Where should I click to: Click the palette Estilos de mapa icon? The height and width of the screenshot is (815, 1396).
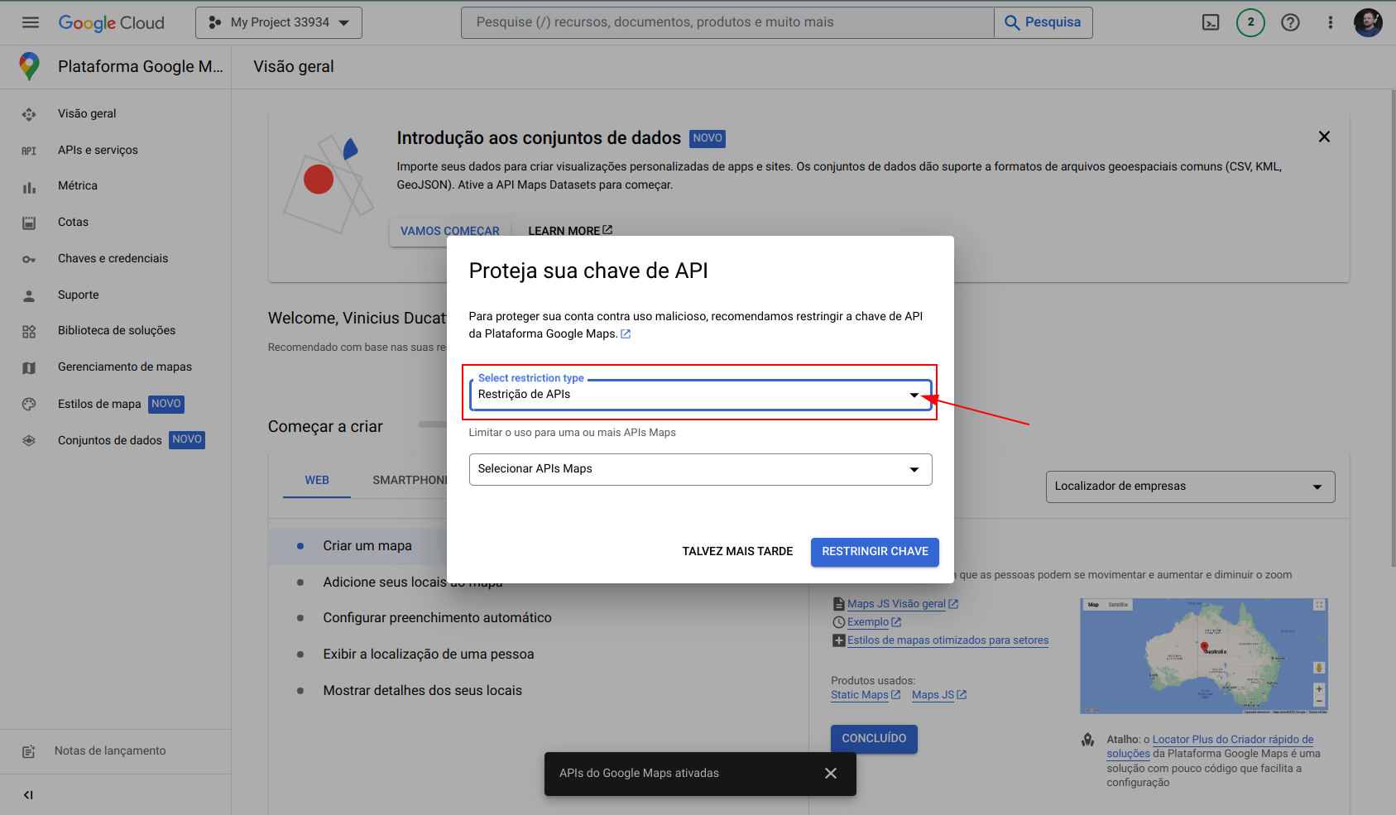29,404
